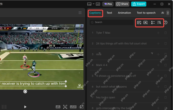Click the preview zoom scan icon
Viewport: 173px width, 110px height.
tap(65, 107)
